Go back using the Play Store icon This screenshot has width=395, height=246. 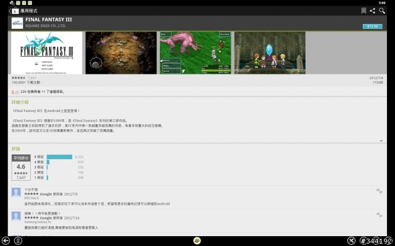point(15,11)
